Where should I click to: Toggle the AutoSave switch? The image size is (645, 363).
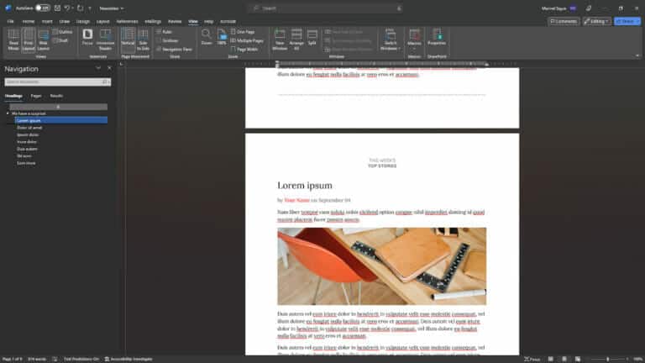[42, 8]
